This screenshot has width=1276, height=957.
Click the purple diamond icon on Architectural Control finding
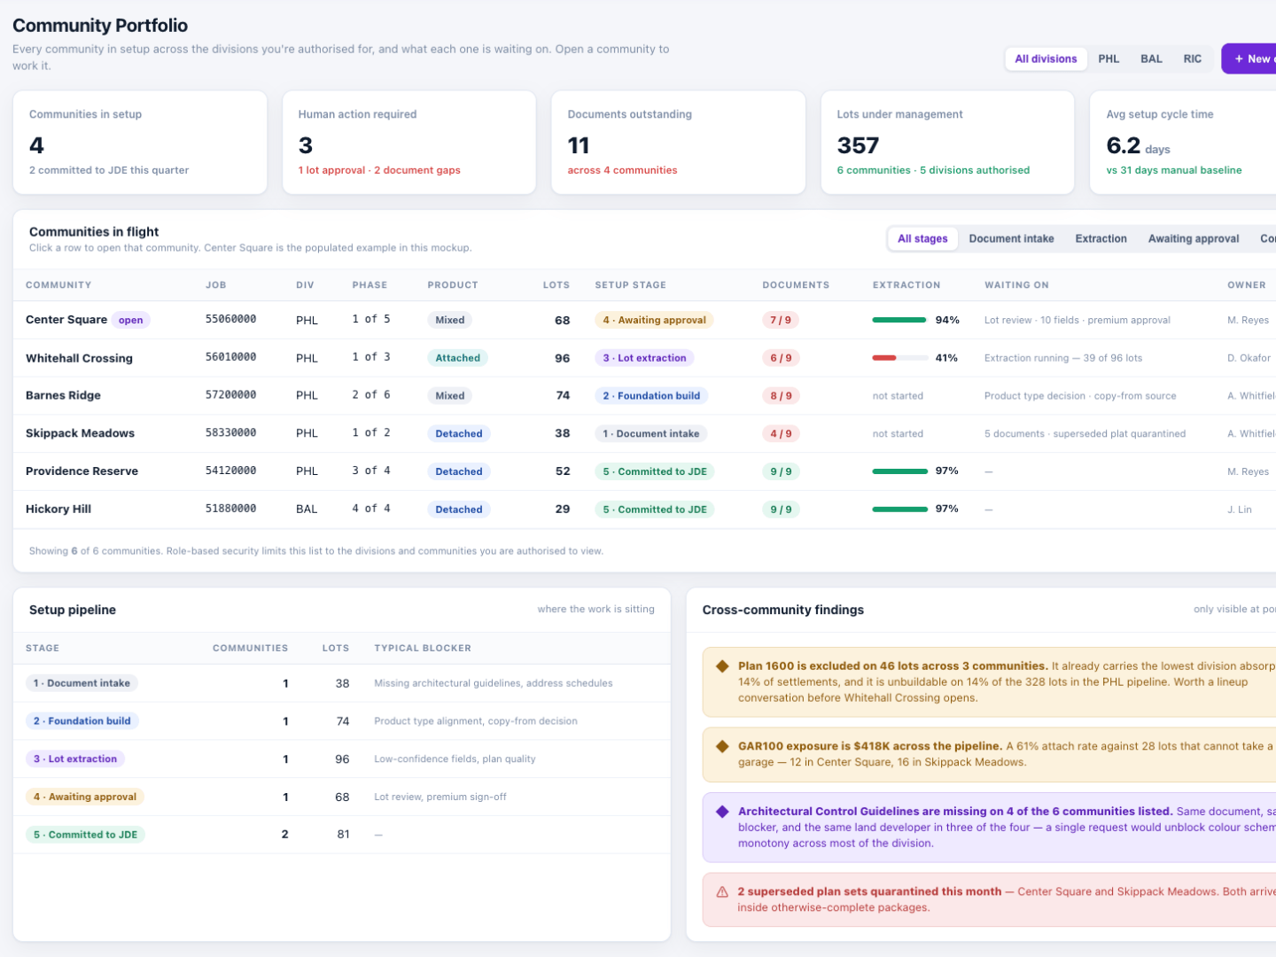(x=722, y=812)
